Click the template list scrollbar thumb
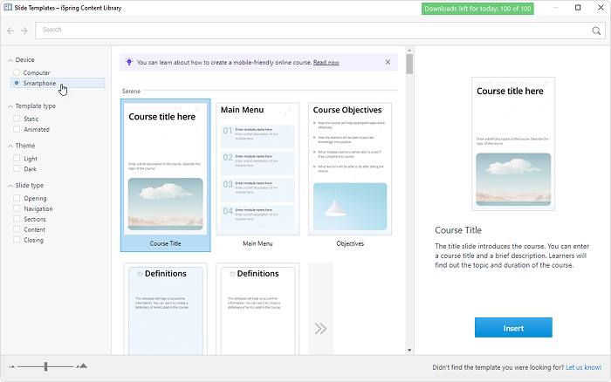The width and height of the screenshot is (611, 382). click(409, 64)
